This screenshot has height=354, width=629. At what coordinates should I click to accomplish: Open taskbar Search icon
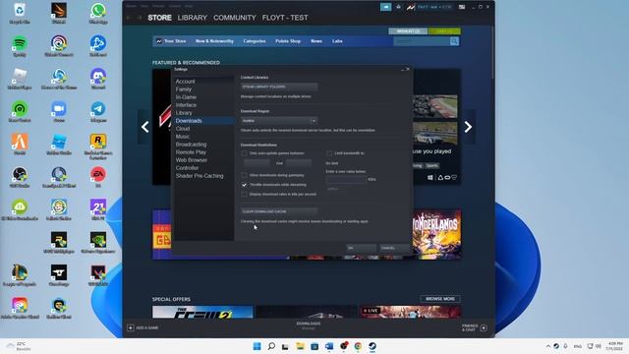[271, 346]
